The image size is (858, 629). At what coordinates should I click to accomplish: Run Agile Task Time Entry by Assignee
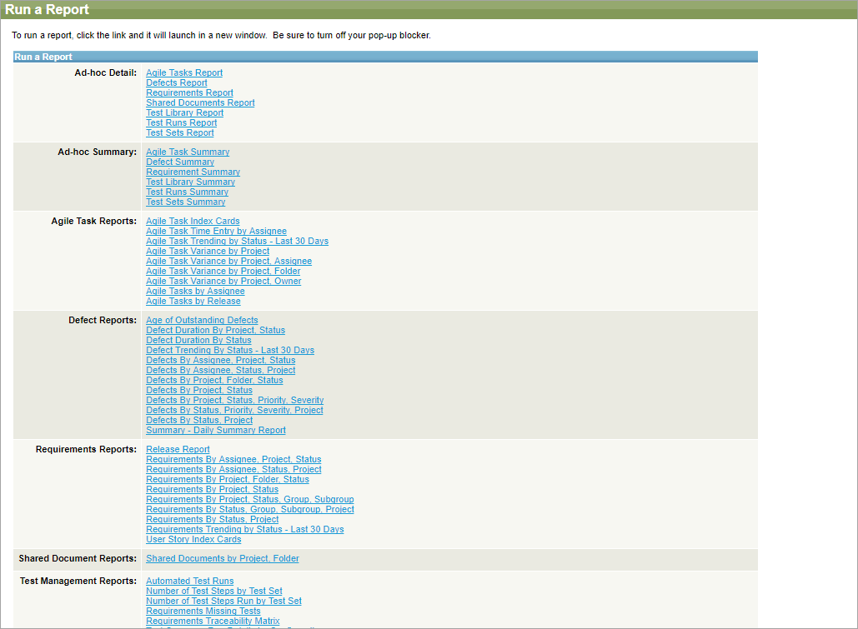tap(216, 232)
